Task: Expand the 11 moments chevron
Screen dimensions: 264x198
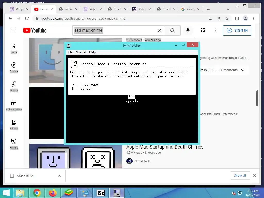Action: (x=243, y=70)
